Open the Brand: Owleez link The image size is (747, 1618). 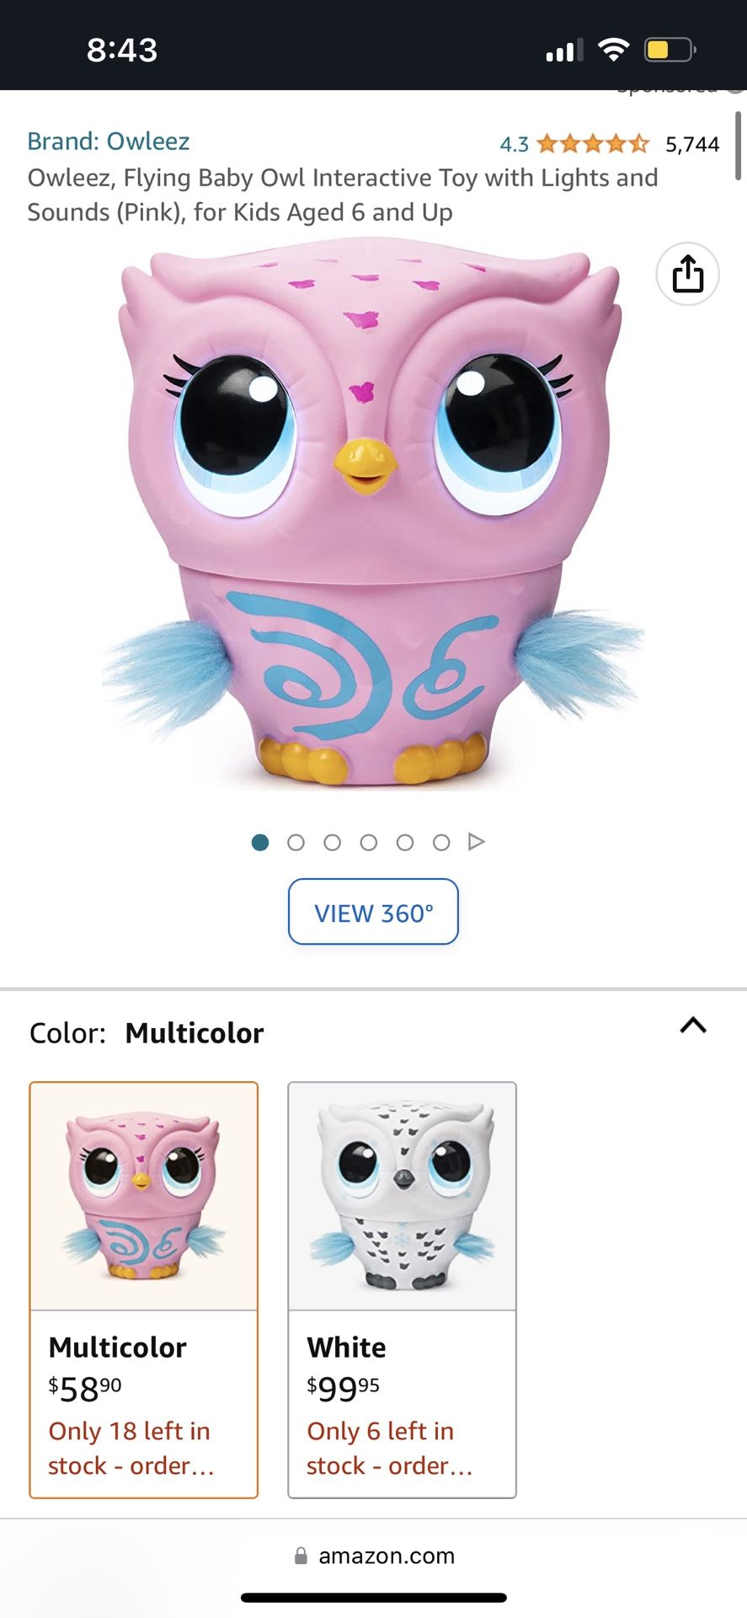click(x=109, y=141)
